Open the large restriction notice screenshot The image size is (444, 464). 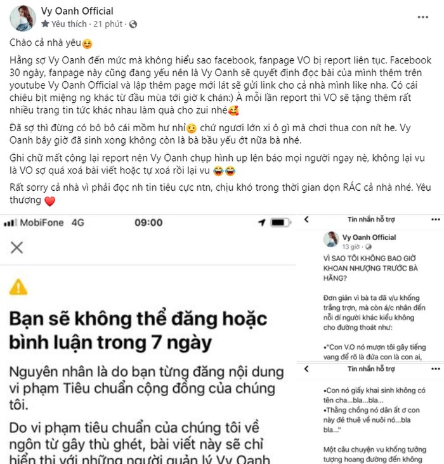[148, 339]
